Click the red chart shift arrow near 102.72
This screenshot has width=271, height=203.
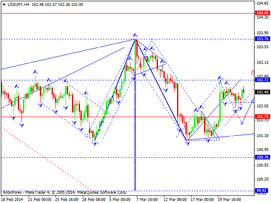coord(252,73)
